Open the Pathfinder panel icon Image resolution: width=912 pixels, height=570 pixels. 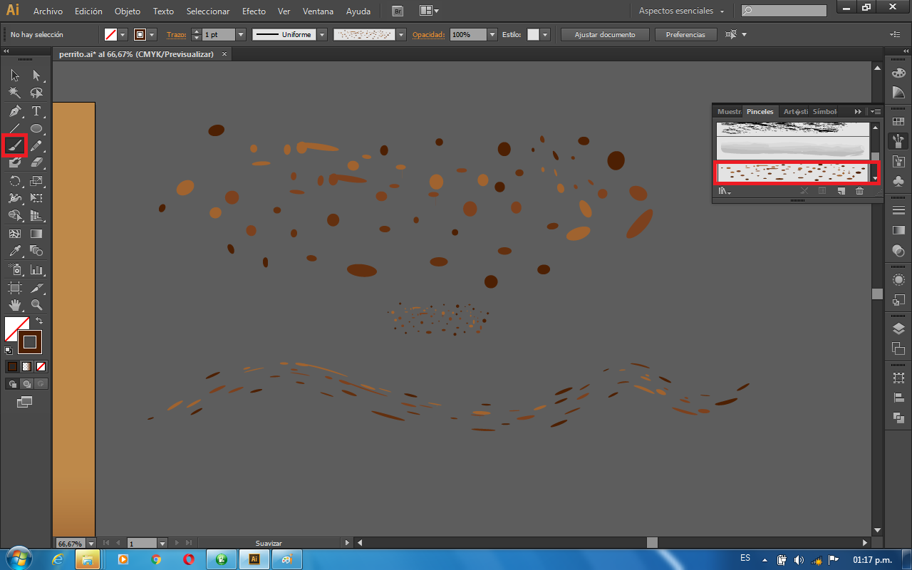point(898,418)
